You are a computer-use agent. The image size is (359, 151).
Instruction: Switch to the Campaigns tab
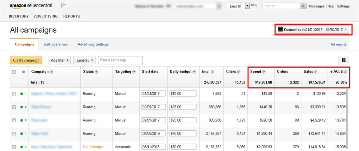[x=24, y=44]
